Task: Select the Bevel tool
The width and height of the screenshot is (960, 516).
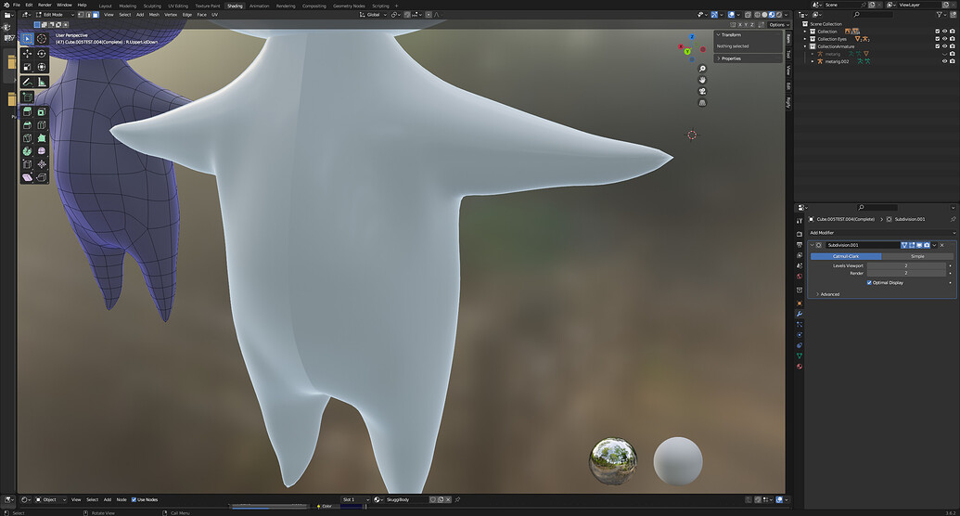Action: tap(27, 125)
